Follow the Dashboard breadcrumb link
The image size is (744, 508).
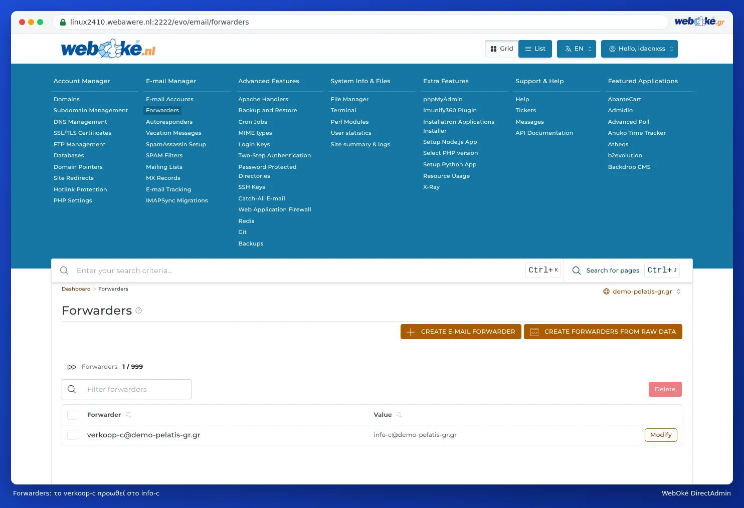tap(76, 289)
